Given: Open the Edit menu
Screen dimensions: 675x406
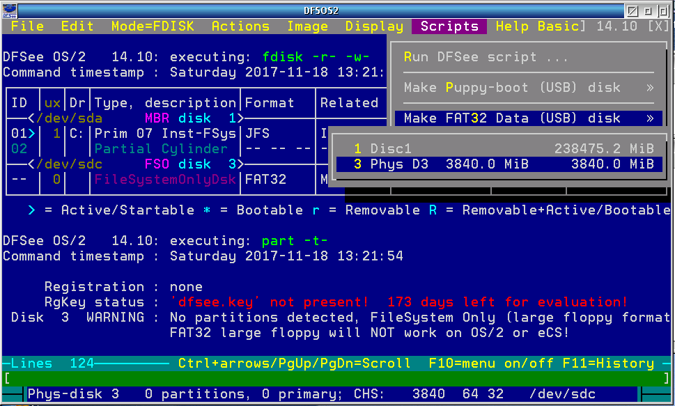Looking at the screenshot, I should pos(77,26).
